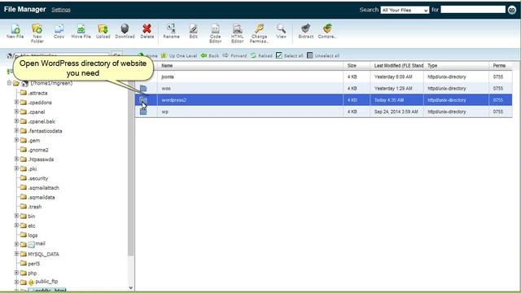
Task: Go Up One Level
Action: point(179,56)
